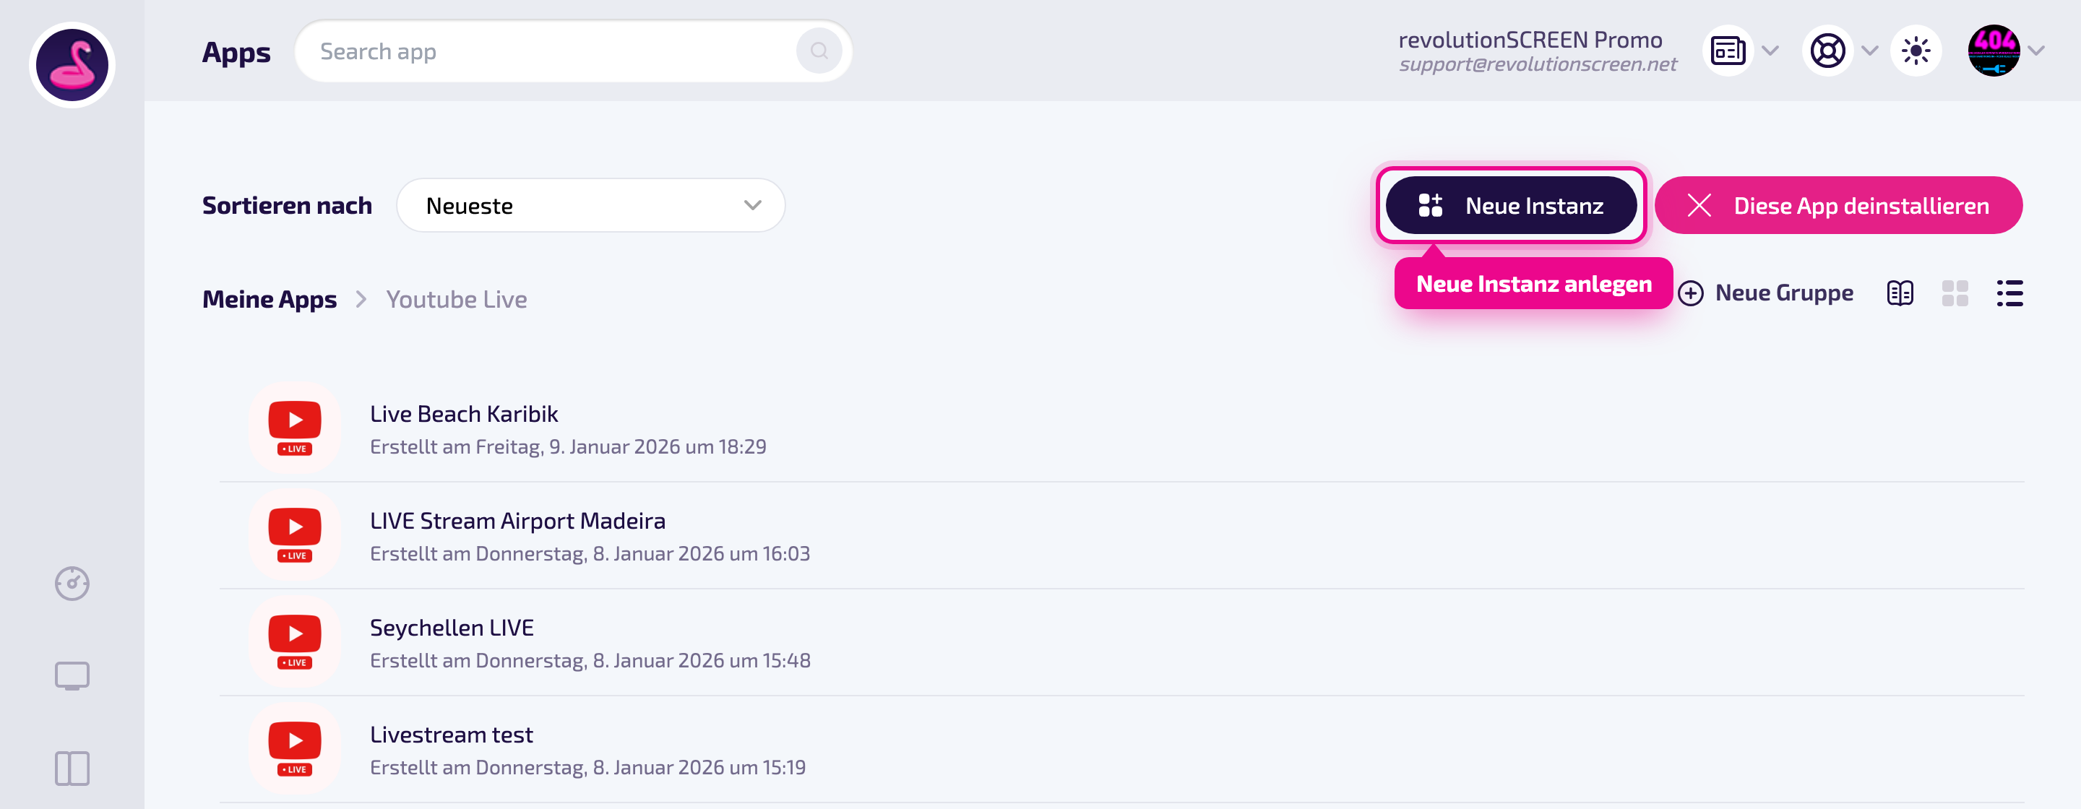Open the layout panels icon in sidebar
This screenshot has width=2081, height=809.
click(x=72, y=768)
